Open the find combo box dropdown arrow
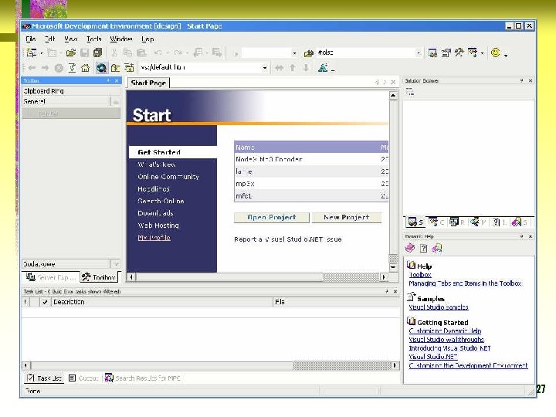 [x=419, y=53]
